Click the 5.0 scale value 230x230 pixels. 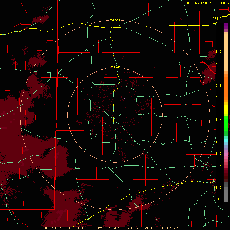pyautogui.click(x=218, y=97)
